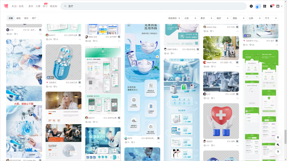Open the 稿定参考图 board link
This screenshot has height=161, width=287.
click(x=191, y=49)
